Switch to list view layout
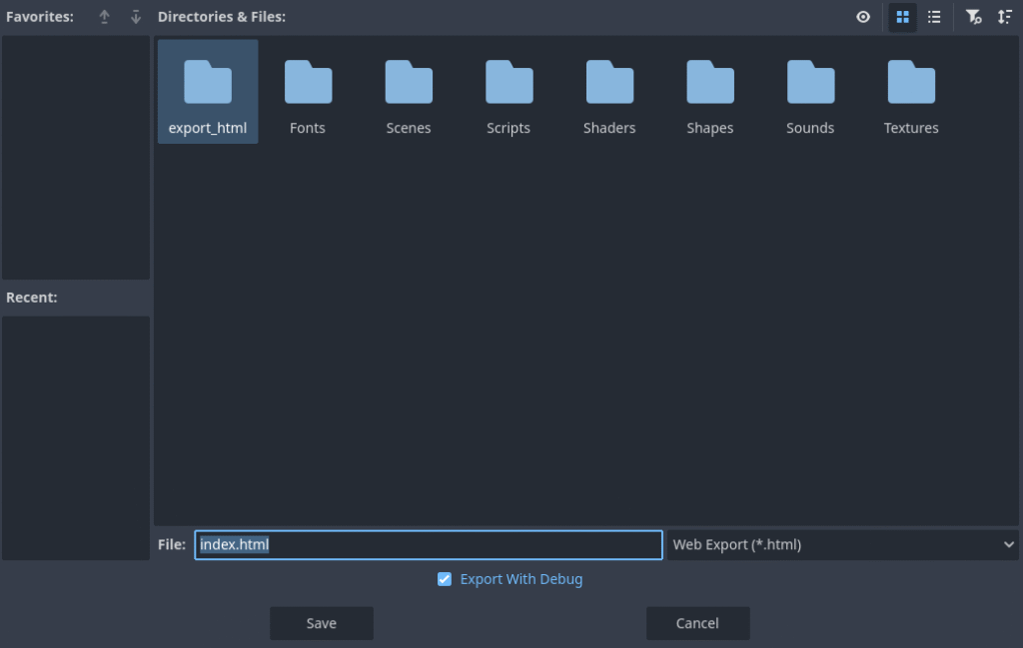 (934, 17)
